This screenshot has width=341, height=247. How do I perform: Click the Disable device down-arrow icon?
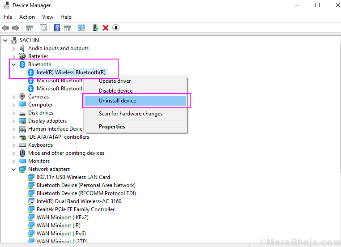pos(116,28)
